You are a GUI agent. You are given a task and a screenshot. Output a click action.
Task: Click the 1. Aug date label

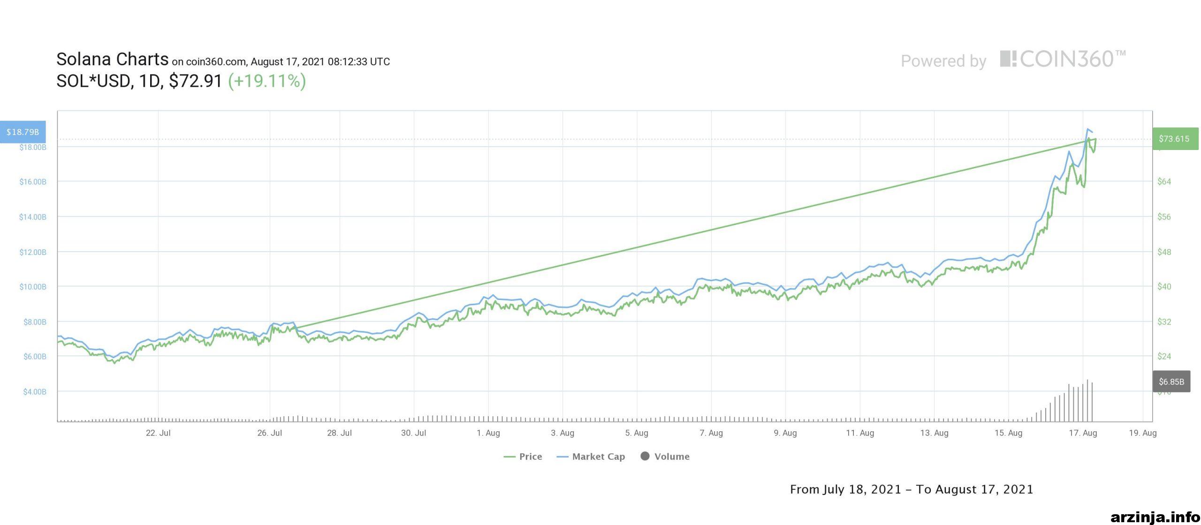pyautogui.click(x=488, y=433)
